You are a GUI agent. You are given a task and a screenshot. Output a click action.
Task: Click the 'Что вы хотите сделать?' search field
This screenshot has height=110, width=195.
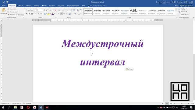click(97, 6)
